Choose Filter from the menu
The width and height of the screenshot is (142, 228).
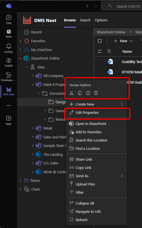pos(96,193)
